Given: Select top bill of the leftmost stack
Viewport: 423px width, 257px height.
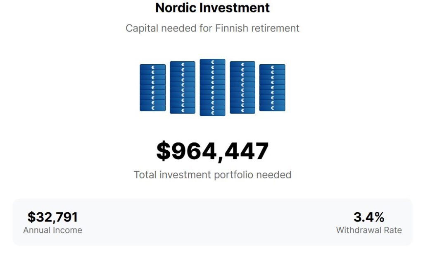Looking at the screenshot, I should [x=152, y=67].
